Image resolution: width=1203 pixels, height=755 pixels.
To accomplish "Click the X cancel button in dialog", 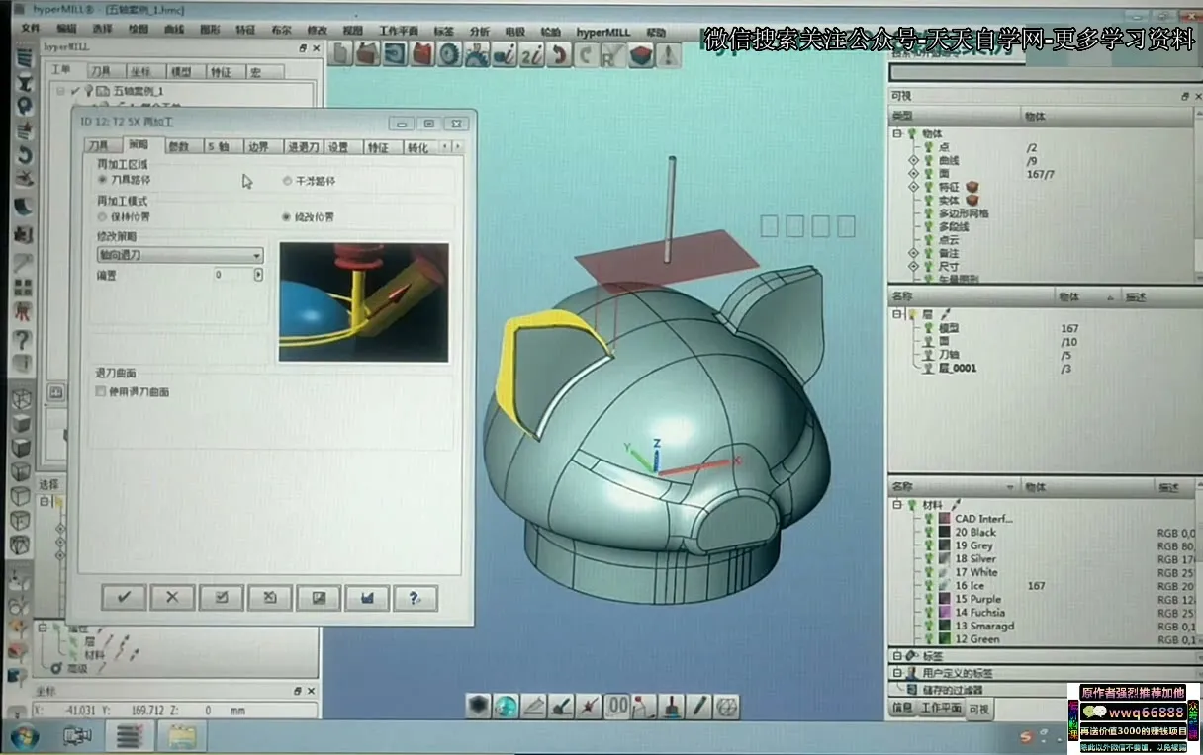I will pyautogui.click(x=172, y=597).
